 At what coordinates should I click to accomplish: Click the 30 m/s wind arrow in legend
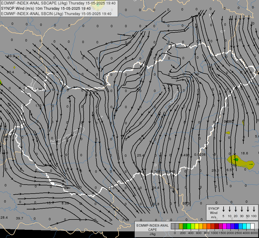click(242, 209)
